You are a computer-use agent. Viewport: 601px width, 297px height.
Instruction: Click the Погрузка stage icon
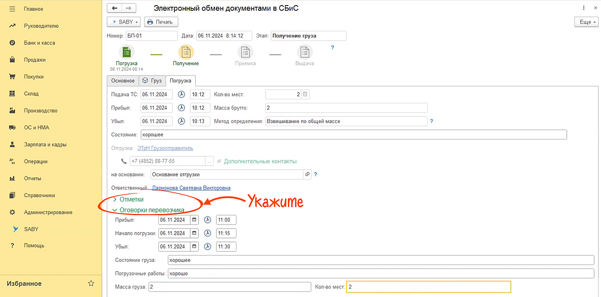[127, 52]
